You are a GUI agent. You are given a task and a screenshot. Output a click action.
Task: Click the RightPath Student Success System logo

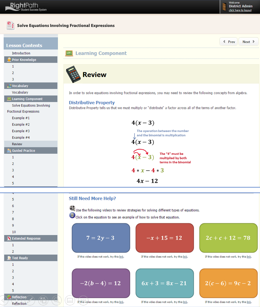coord(26,7)
